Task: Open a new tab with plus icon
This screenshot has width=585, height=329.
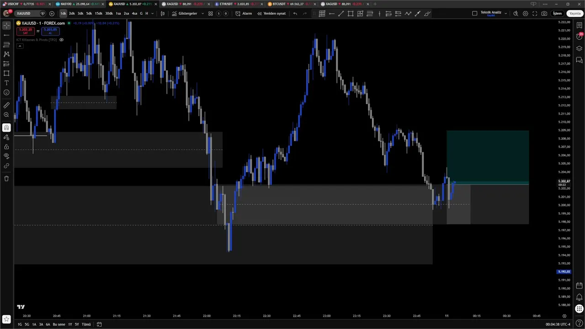Action: 375,4
